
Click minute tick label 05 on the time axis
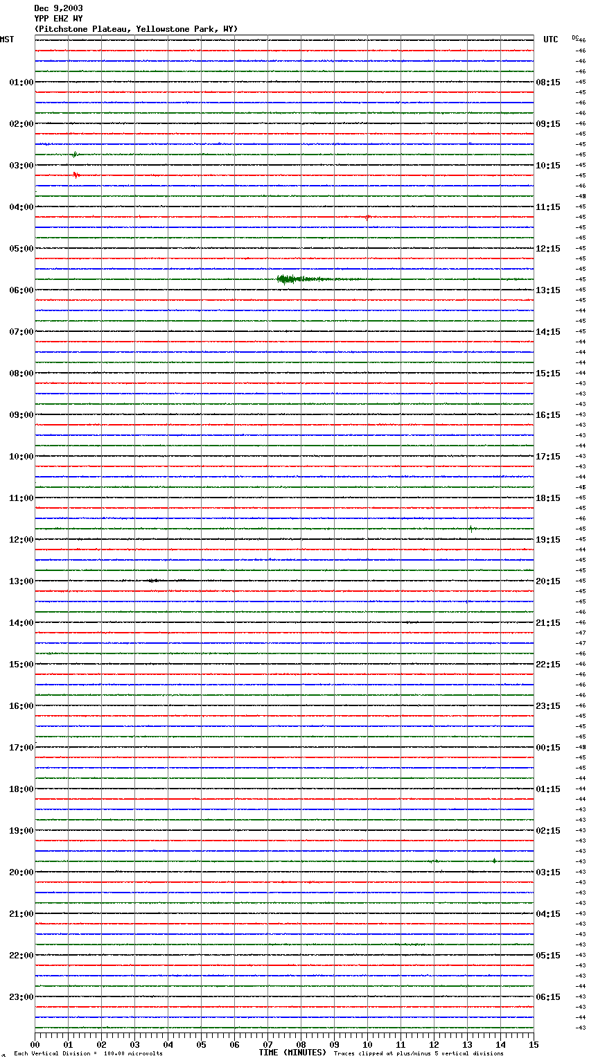201,1044
